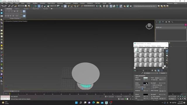Viewport: 187px width, 105px height.
Task: Open Hierarchy tab in command panel
Action: pyautogui.click(x=163, y=22)
